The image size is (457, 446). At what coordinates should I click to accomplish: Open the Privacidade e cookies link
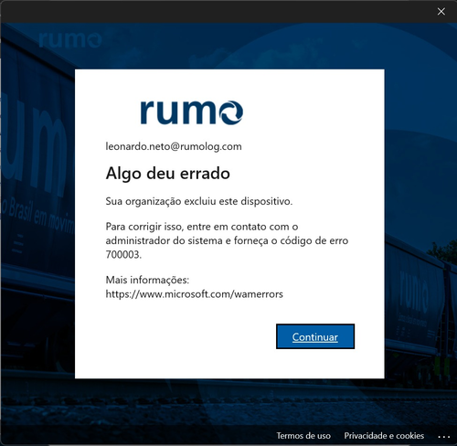pyautogui.click(x=384, y=436)
